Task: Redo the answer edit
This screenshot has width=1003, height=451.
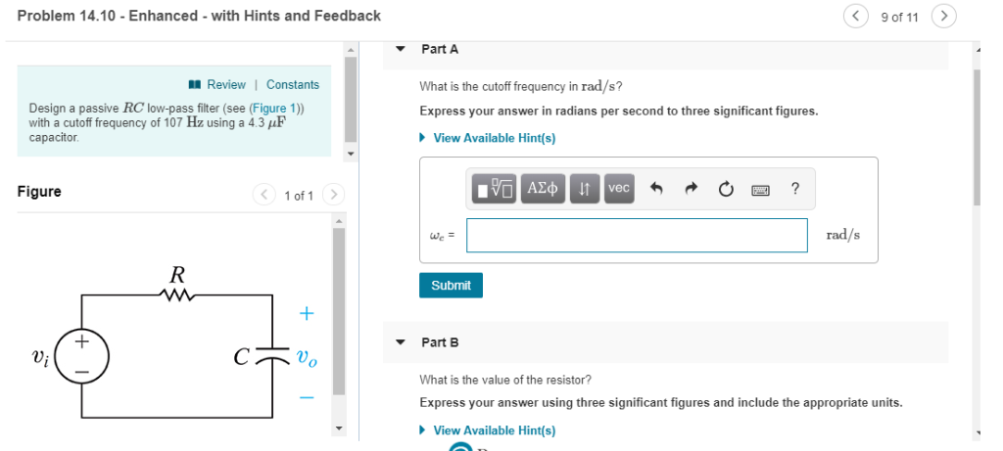Action: click(691, 189)
